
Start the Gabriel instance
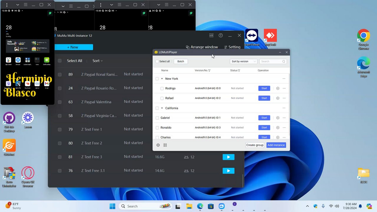tap(264, 118)
